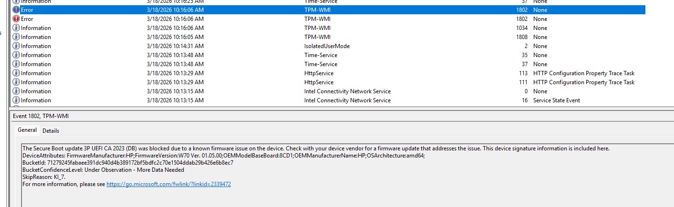This screenshot has height=207, width=674.
Task: Click information icon for Time-Service event 35
Action: [x=16, y=55]
